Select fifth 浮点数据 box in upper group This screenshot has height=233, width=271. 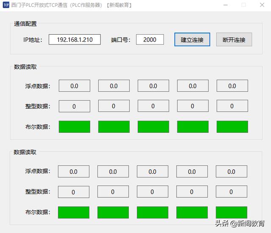232,86
